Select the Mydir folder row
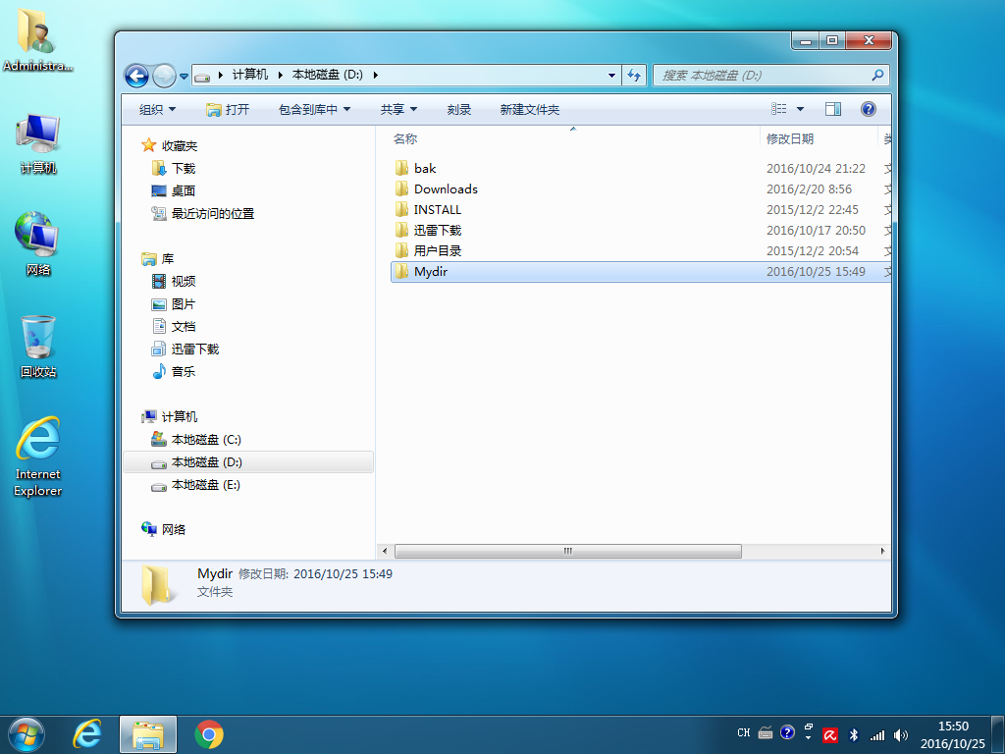Image resolution: width=1005 pixels, height=754 pixels. pyautogui.click(x=641, y=271)
